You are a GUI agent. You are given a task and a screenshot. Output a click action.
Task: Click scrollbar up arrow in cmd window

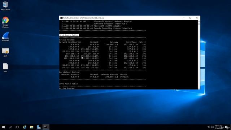199,21
